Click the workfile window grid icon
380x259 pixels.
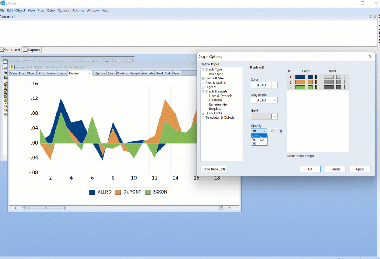click(x=5, y=62)
